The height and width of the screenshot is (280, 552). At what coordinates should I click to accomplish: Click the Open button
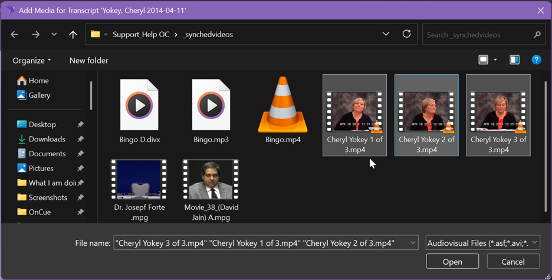pyautogui.click(x=452, y=262)
